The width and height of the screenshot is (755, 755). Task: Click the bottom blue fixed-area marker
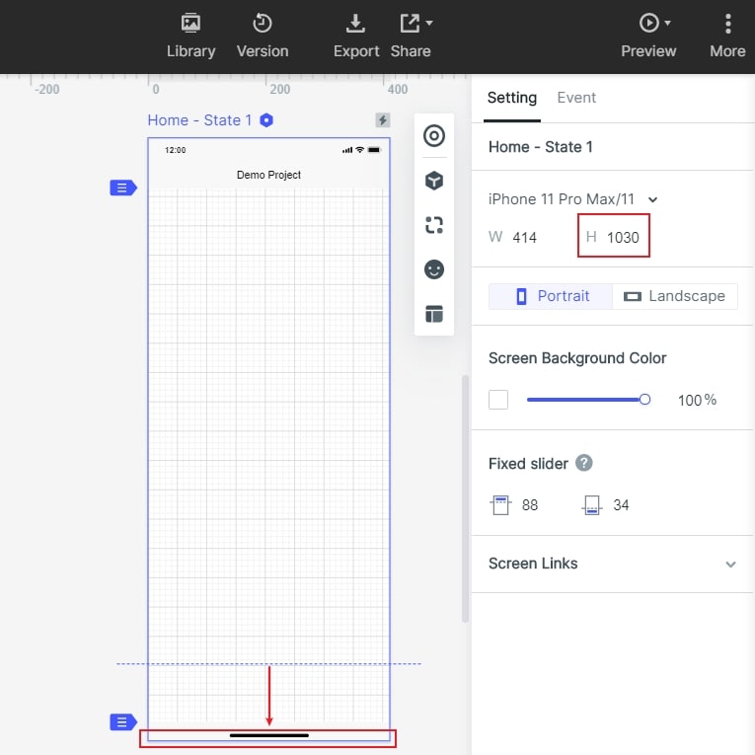pos(123,722)
